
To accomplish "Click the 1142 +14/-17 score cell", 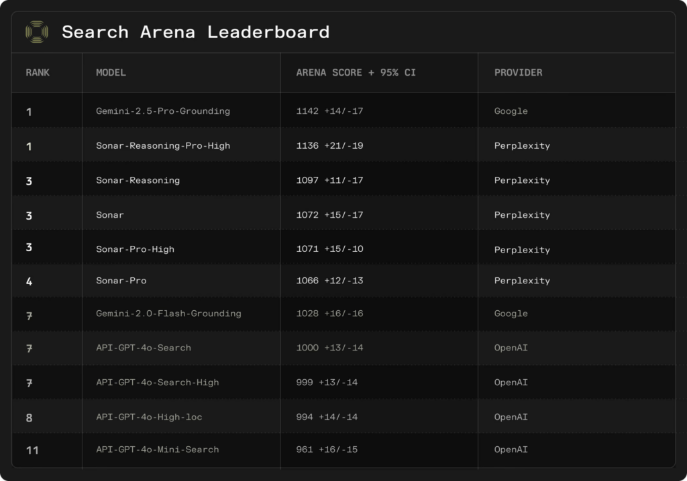I will click(329, 111).
